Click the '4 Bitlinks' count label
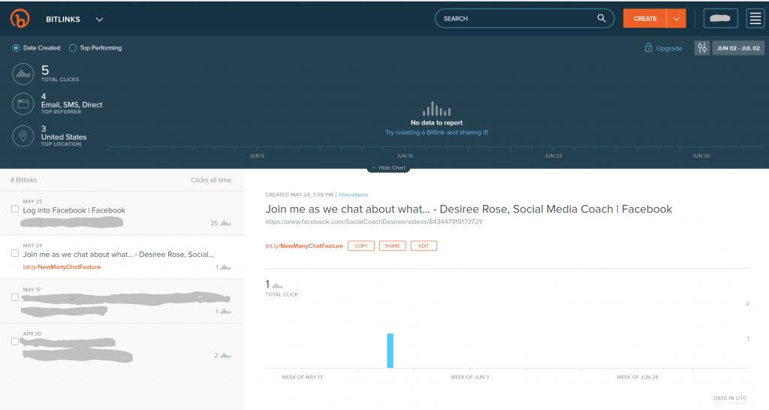This screenshot has width=769, height=410. click(23, 180)
